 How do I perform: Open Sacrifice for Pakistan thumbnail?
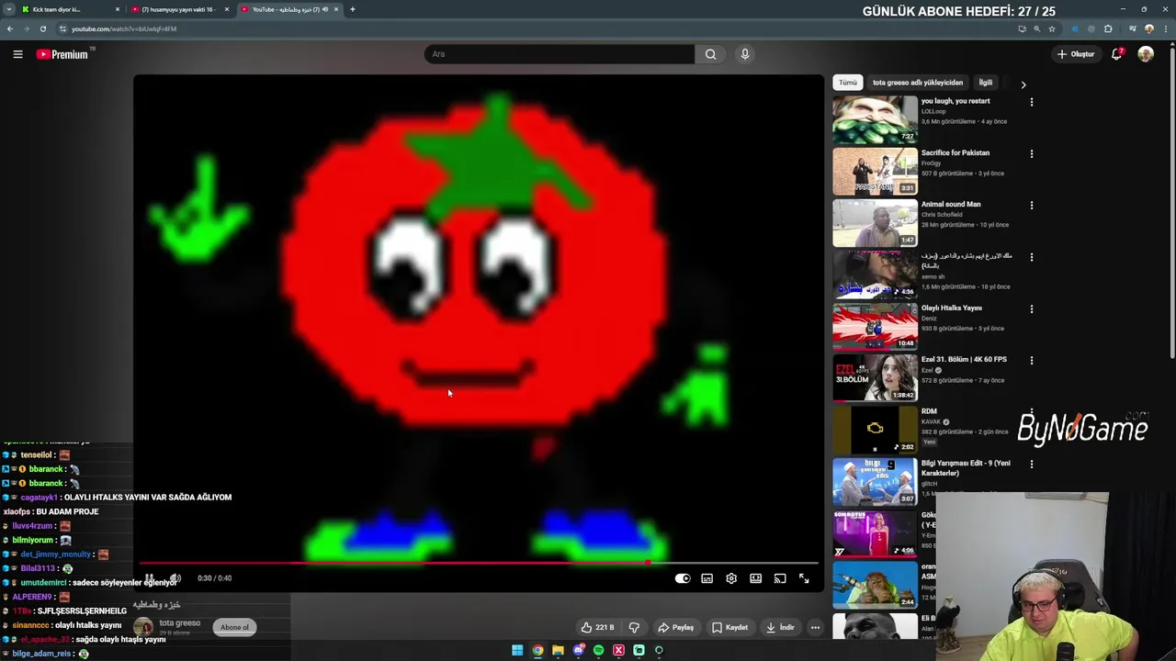pos(875,171)
